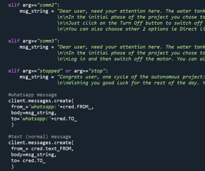Viewport: 205px width, 171px height.
Task: Click the "\n\nJust click on the Turn Off" line
Action: 131,23
